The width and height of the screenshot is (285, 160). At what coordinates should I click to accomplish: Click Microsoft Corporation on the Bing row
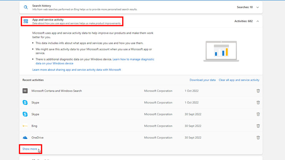158,126
